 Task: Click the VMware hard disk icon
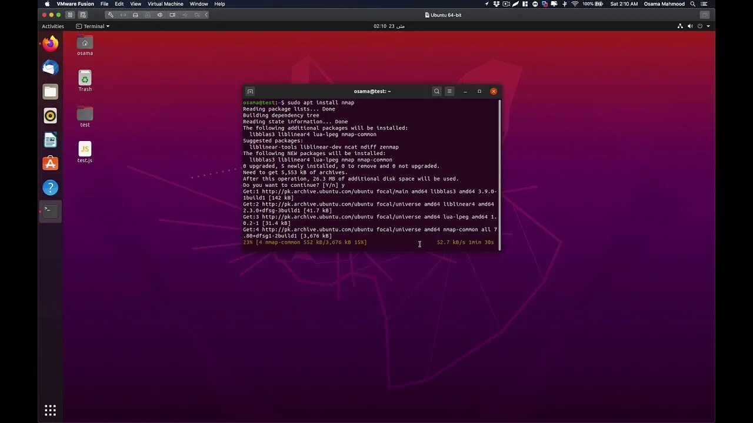tap(135, 15)
